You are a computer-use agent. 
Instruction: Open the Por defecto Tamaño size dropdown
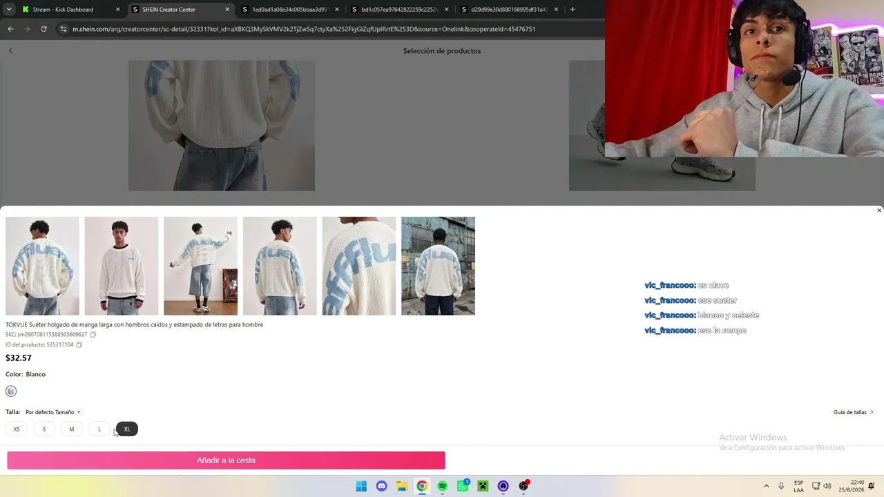(x=52, y=412)
